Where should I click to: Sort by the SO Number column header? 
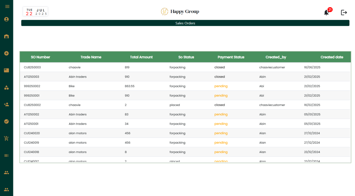click(x=40, y=57)
